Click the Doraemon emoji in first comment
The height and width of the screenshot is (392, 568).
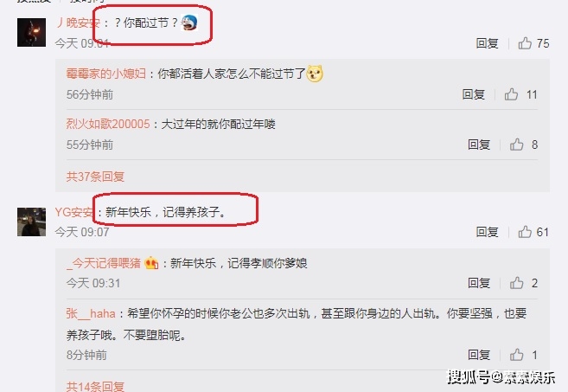[189, 22]
